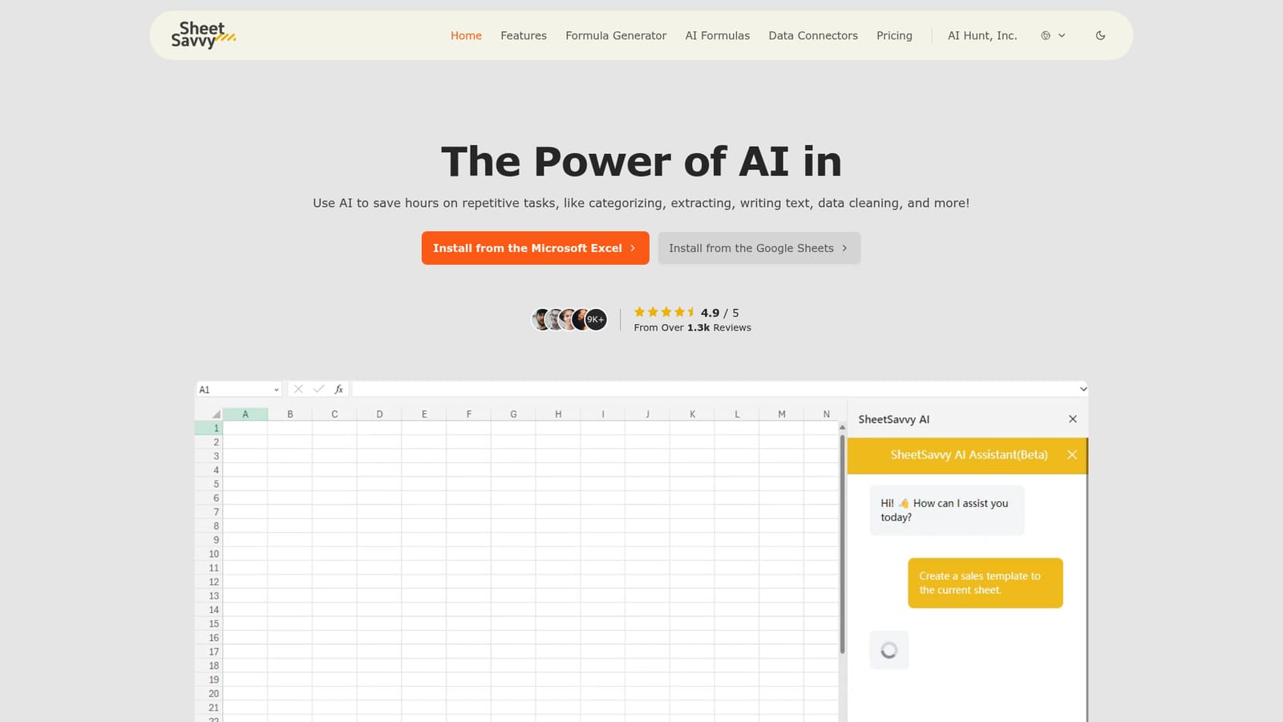Select column H header
This screenshot has height=722, width=1283.
pos(558,414)
